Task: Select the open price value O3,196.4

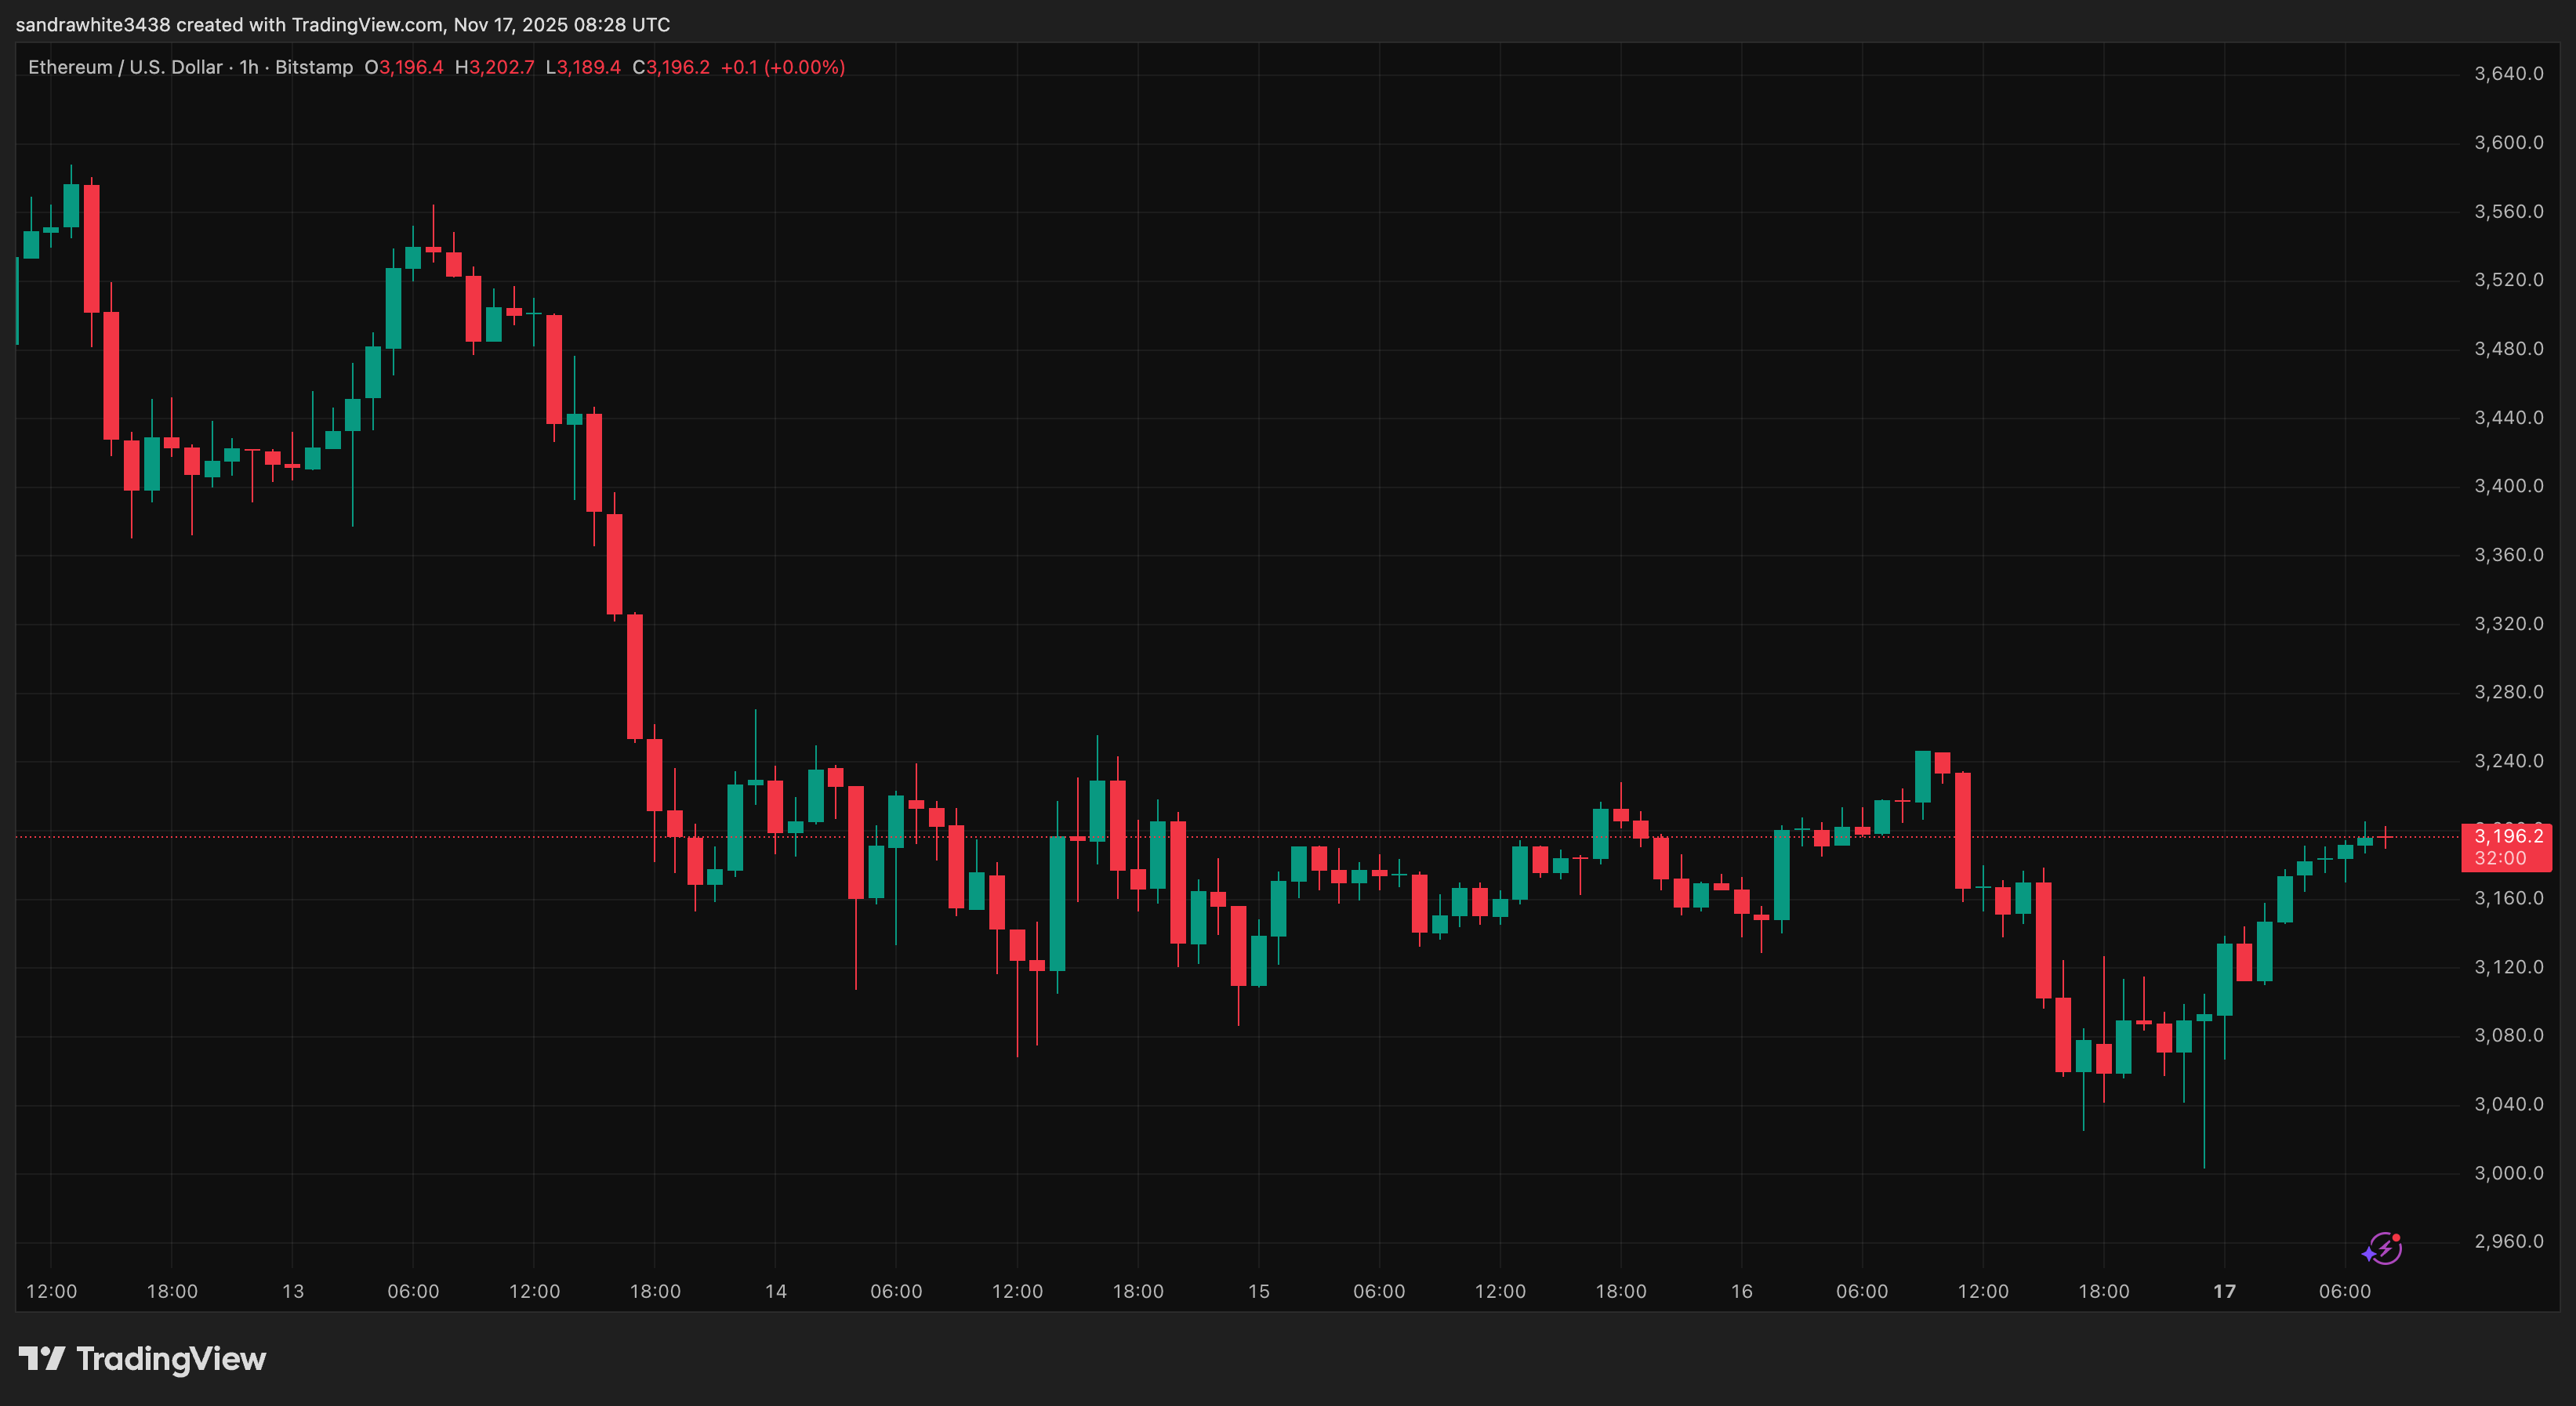Action: pyautogui.click(x=402, y=67)
